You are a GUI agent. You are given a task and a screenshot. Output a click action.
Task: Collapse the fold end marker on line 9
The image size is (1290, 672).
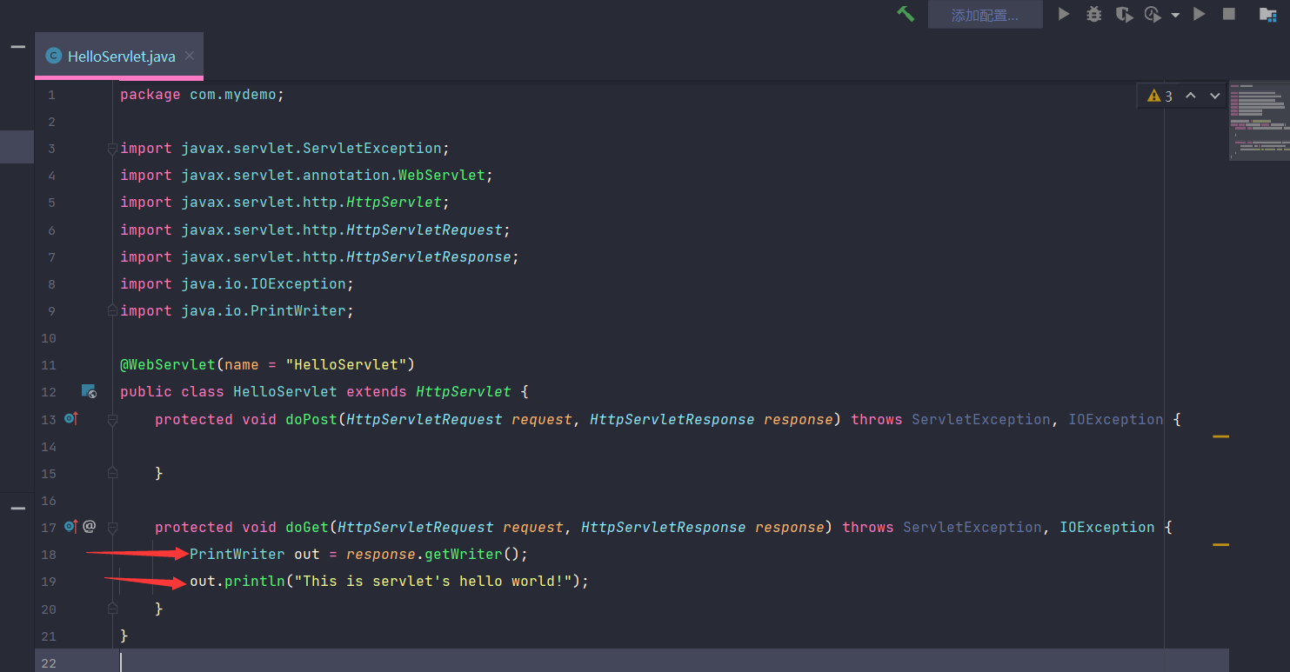(x=112, y=310)
